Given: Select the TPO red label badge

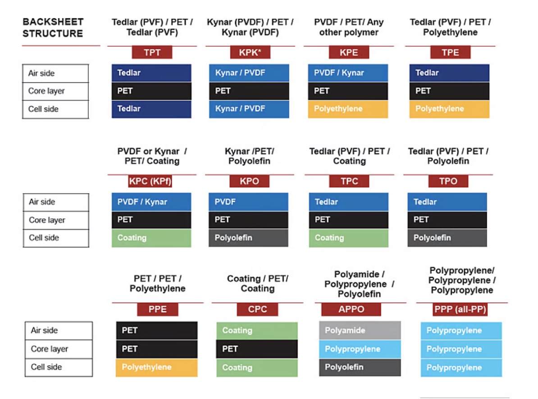Looking at the screenshot, I should coord(448,181).
